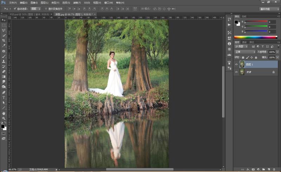Viewport: 281px width, 172px height.
Task: Select the Dodge tool
Action: coord(4,87)
